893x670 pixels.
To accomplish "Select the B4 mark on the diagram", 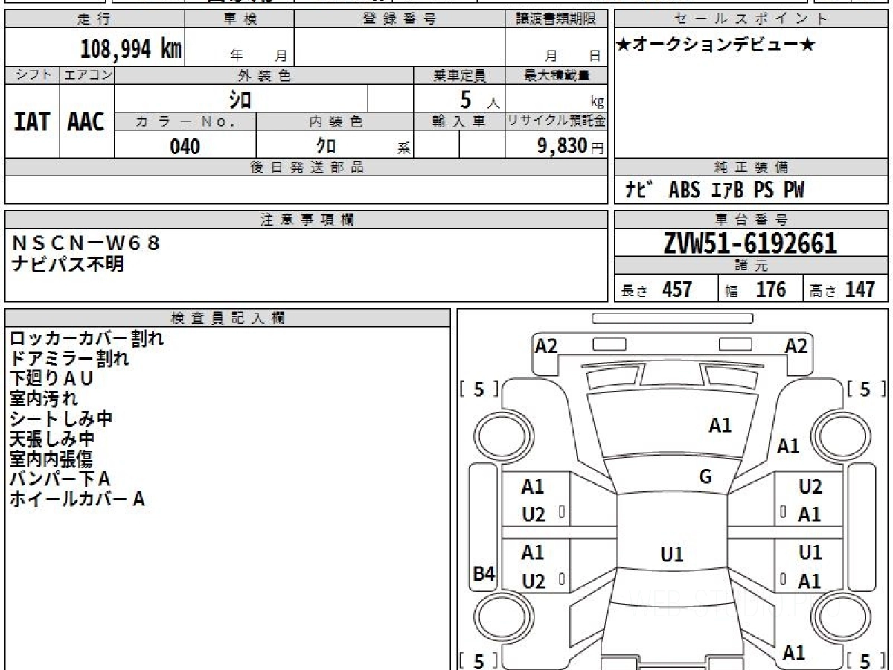I will (484, 573).
